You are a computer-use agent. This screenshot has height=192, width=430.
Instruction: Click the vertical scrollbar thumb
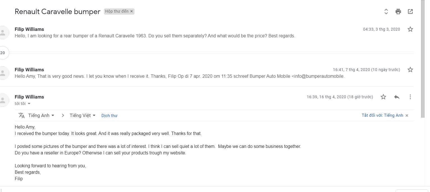[423, 56]
